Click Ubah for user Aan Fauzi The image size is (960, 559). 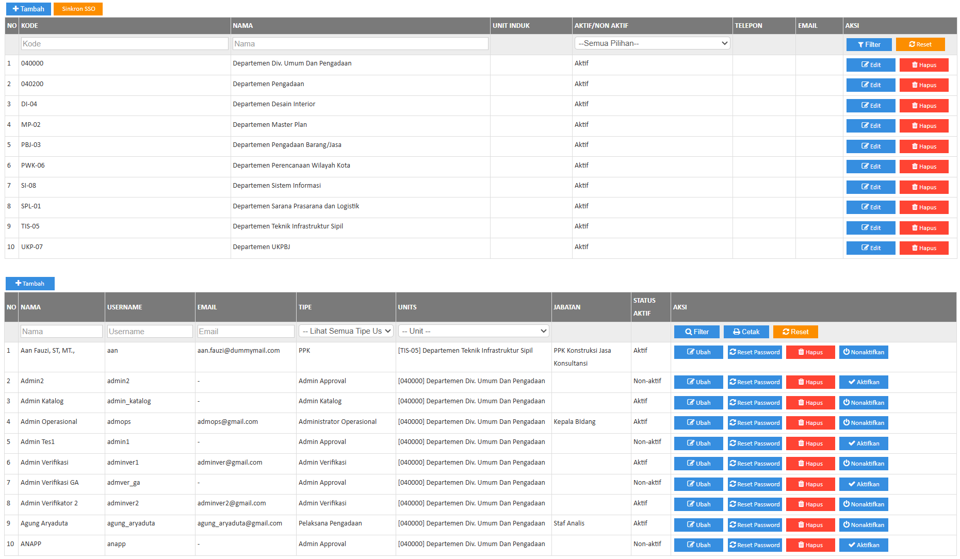coord(698,352)
